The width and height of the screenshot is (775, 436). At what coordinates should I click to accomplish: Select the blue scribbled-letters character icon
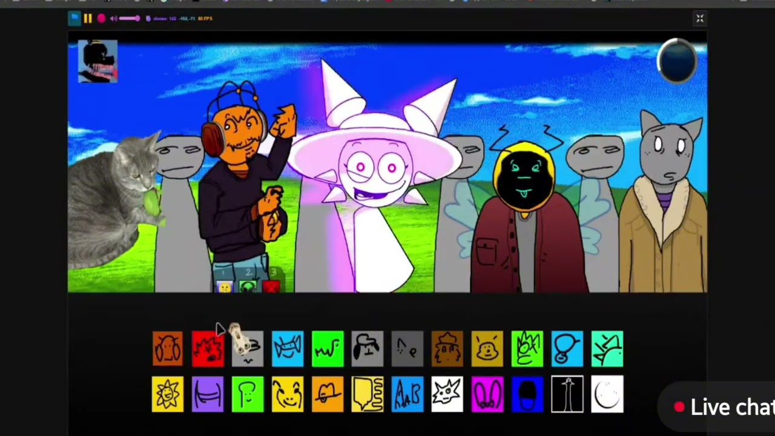tap(407, 394)
